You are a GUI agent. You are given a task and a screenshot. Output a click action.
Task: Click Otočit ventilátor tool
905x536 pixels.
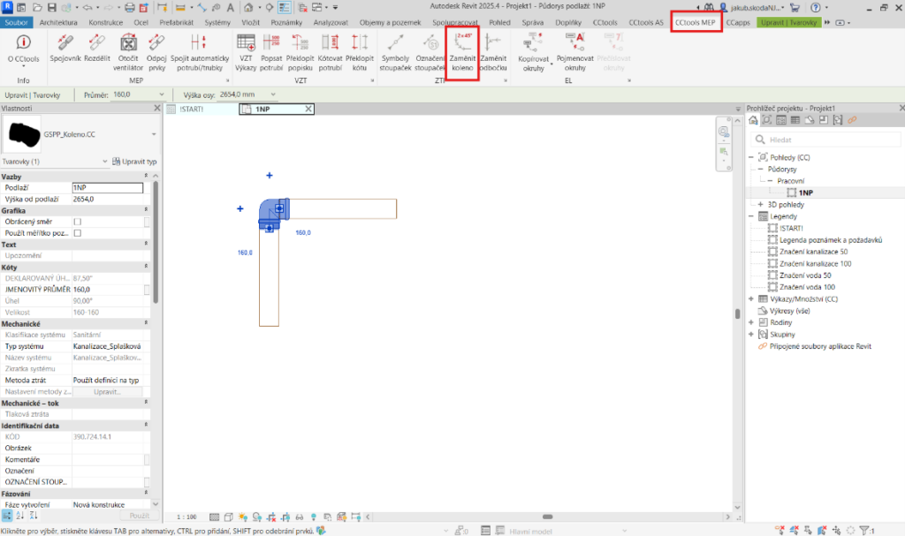pyautogui.click(x=128, y=52)
